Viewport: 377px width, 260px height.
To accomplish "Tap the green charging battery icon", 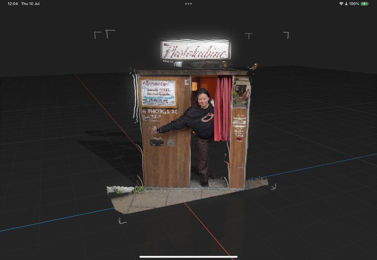I will click(365, 4).
